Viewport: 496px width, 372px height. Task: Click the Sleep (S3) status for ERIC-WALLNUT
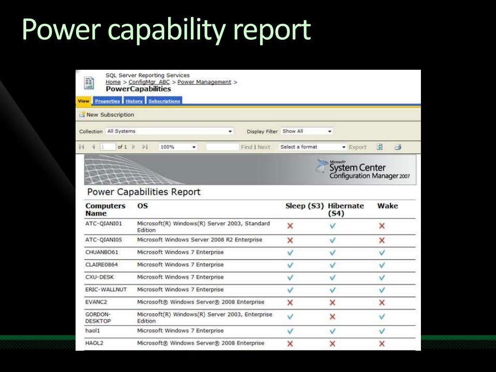[x=290, y=290]
